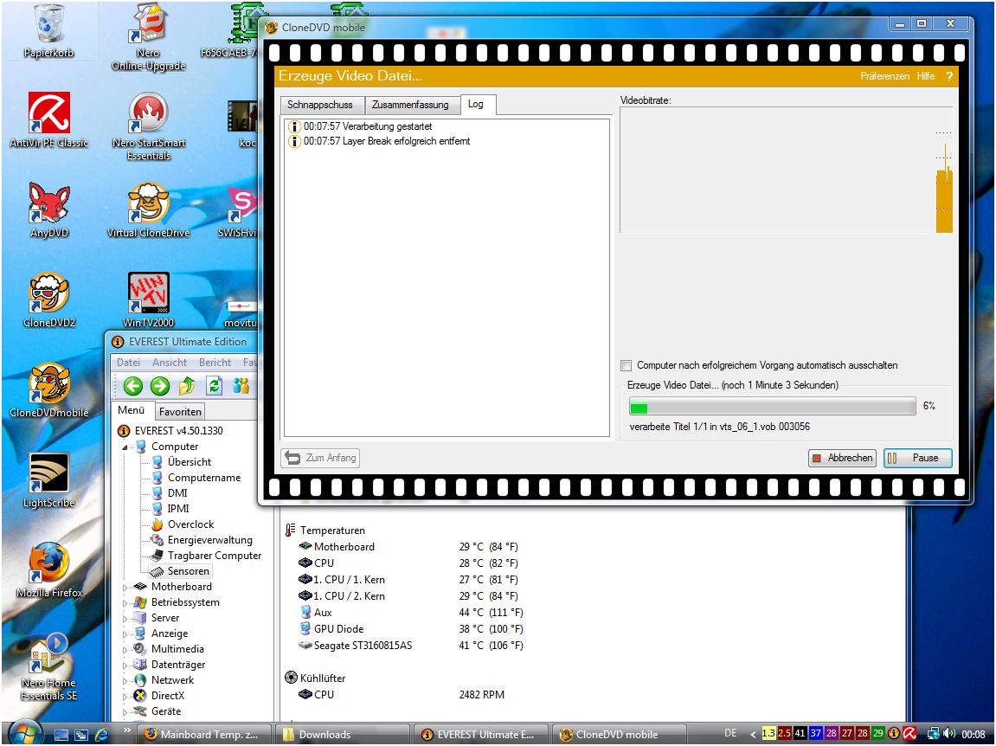Click EVEREST up-level folder arrow icon

187,386
